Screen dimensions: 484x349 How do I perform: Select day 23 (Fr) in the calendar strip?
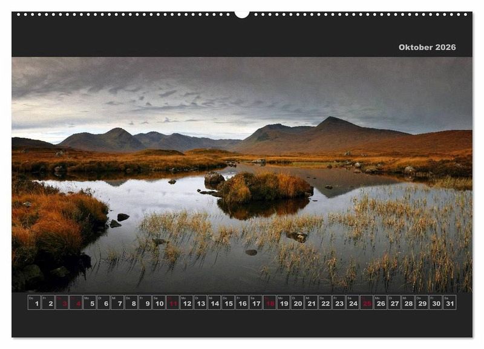[339, 302]
